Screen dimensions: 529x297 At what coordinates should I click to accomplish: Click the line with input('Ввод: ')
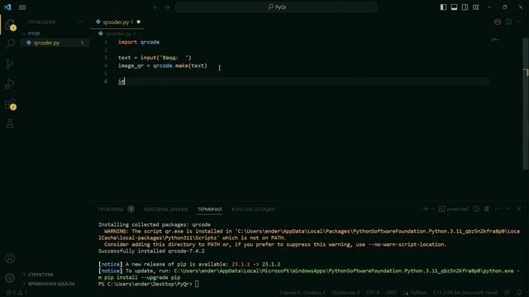point(155,58)
